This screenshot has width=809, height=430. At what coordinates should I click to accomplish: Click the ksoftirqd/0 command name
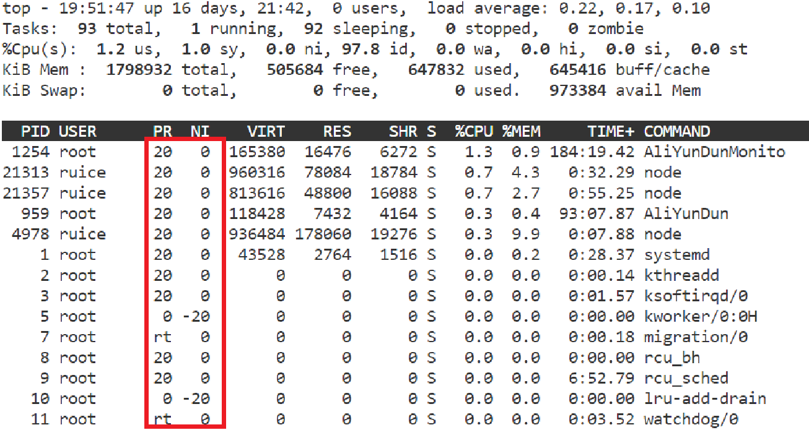[696, 296]
